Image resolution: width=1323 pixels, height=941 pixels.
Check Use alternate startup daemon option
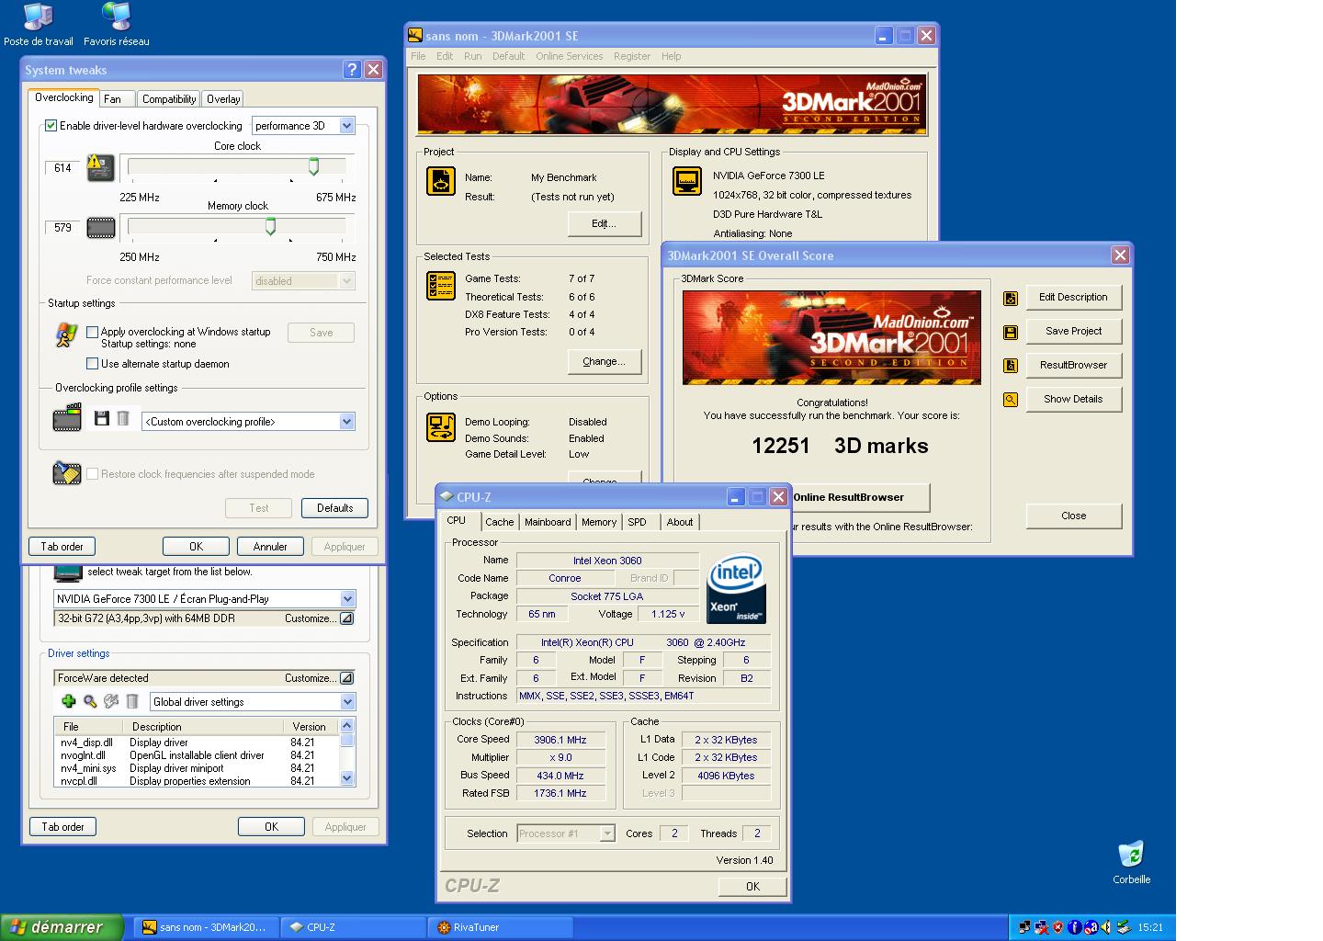pyautogui.click(x=92, y=364)
